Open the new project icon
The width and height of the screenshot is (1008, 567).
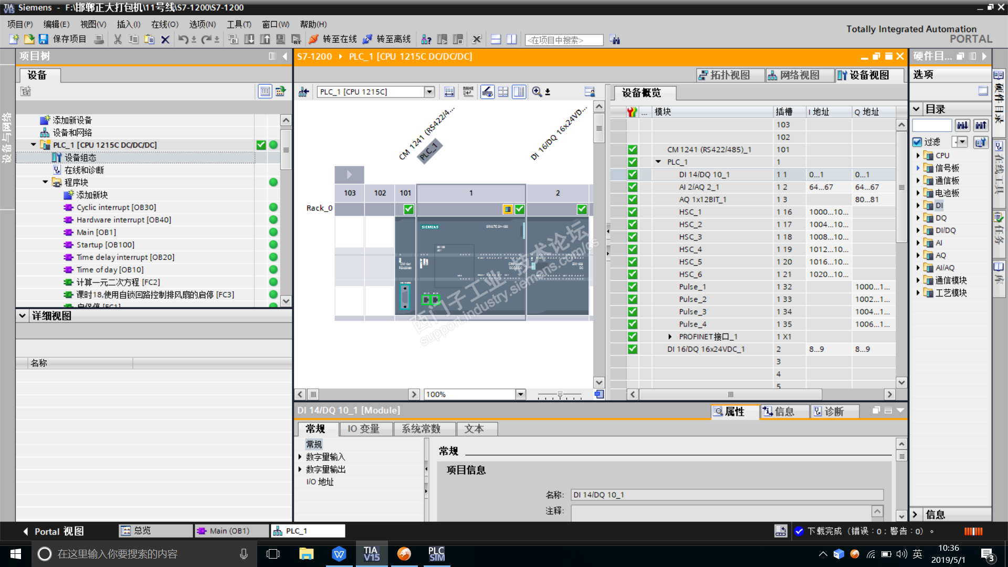click(14, 39)
